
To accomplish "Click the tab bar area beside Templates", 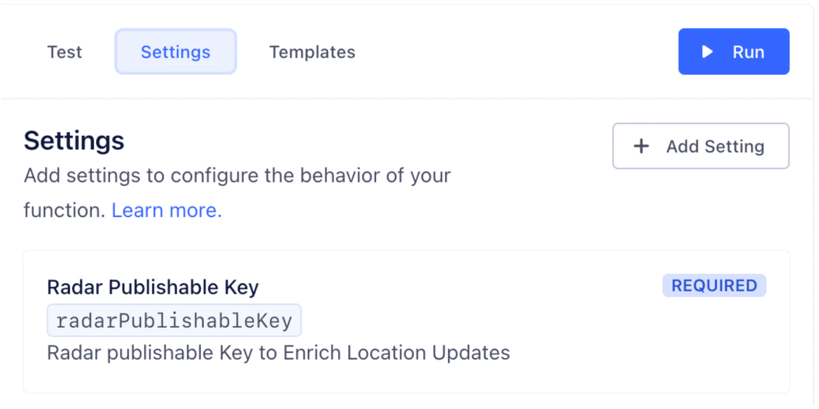I will point(486,52).
